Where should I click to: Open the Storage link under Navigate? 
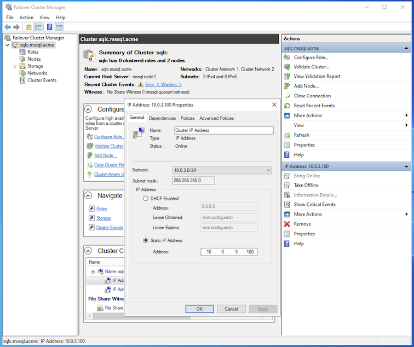(x=104, y=218)
